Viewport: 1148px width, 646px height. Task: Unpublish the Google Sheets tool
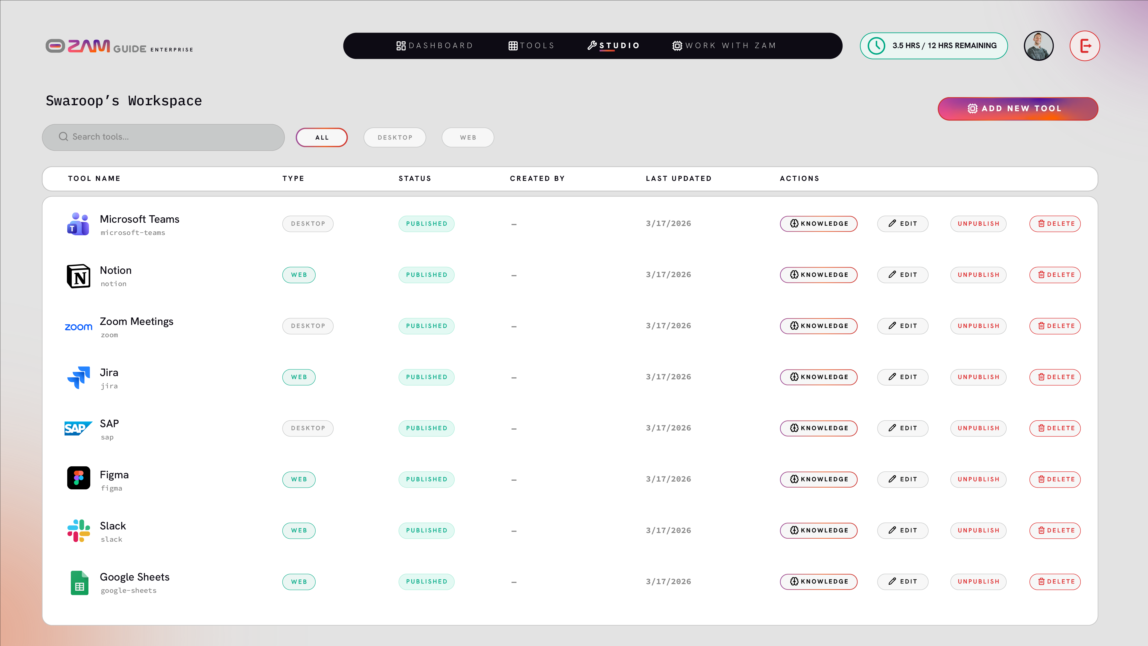tap(978, 581)
